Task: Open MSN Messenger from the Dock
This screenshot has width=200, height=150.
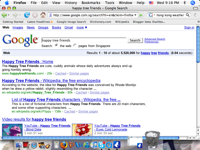Action: coord(86,145)
